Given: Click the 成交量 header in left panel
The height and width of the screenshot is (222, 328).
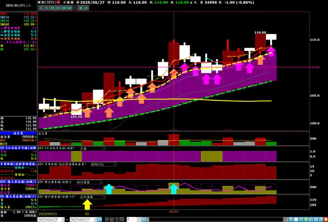Looking at the screenshot, I should pyautogui.click(x=18, y=133).
